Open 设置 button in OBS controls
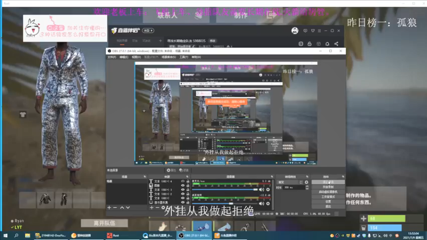 click(x=328, y=202)
